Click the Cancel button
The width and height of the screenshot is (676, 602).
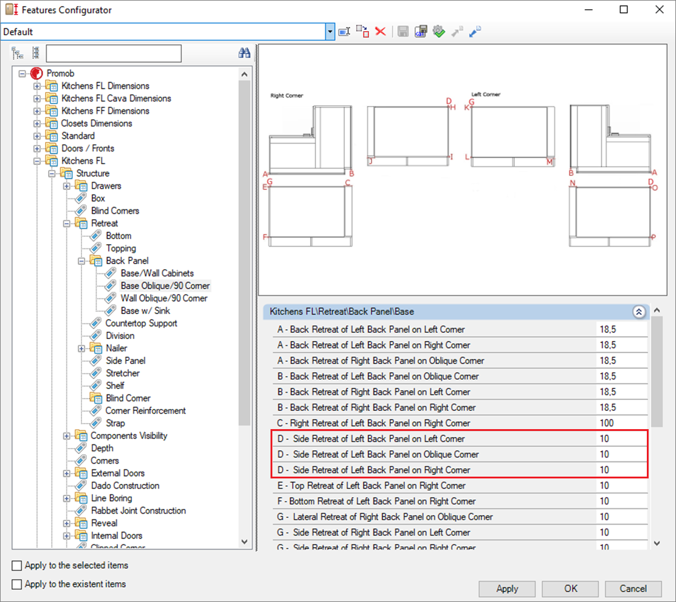[x=633, y=589]
